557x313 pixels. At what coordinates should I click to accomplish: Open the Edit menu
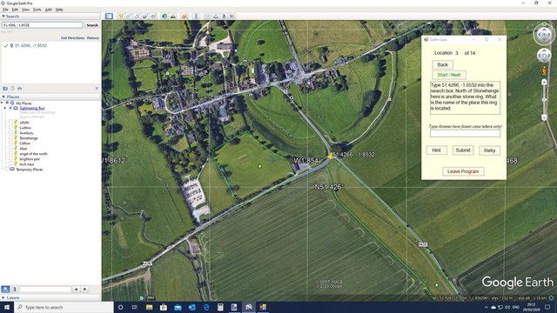(15, 10)
